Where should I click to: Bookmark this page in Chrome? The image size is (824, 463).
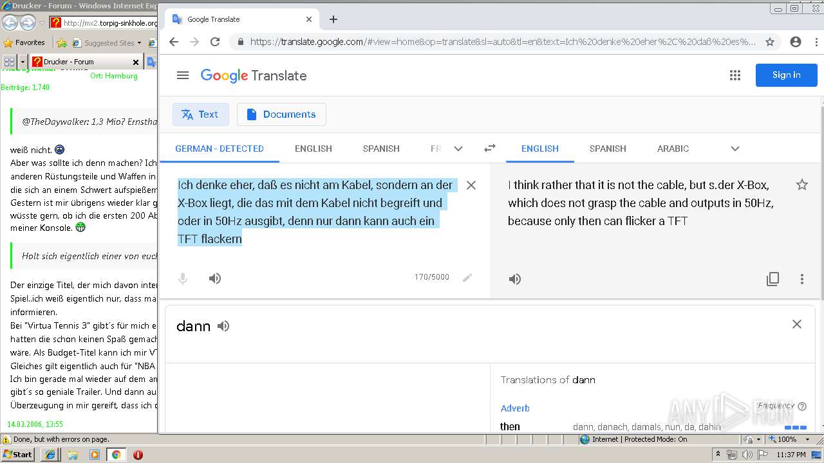click(770, 42)
